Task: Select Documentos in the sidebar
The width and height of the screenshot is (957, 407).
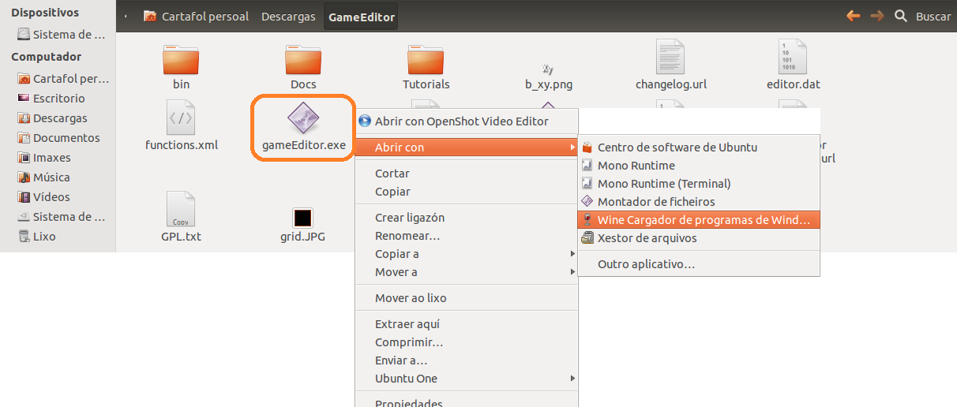Action: [66, 138]
